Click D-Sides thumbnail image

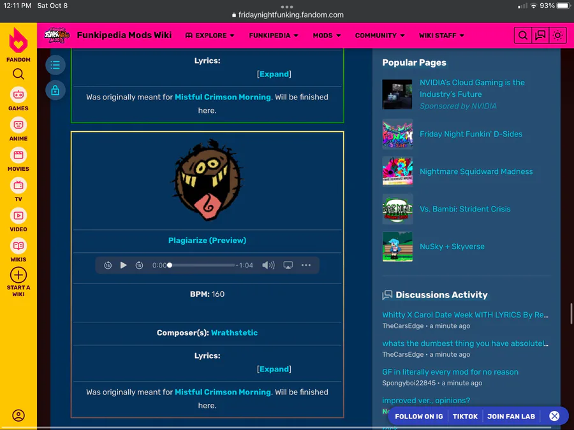point(397,134)
